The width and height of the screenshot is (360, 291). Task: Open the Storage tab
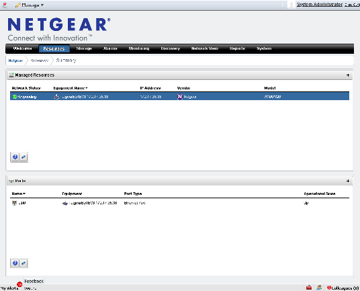click(84, 48)
